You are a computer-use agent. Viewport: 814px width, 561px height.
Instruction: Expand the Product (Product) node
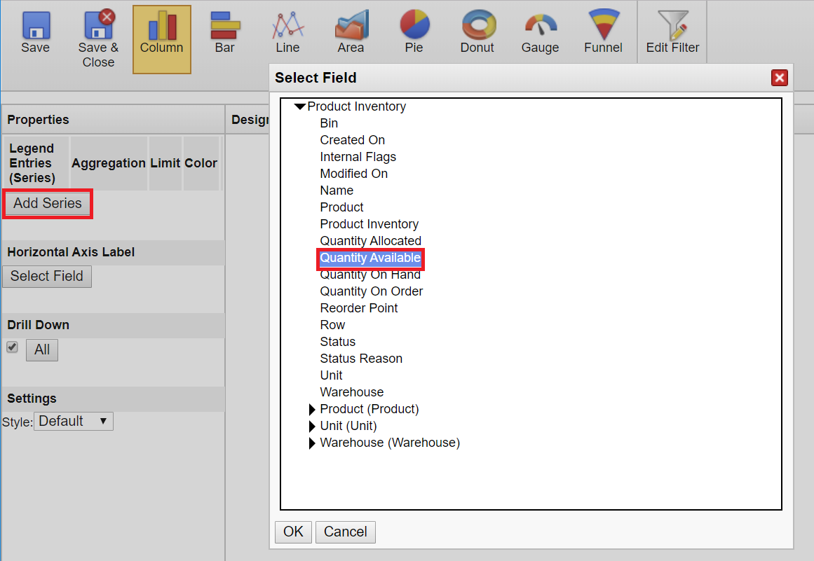(x=313, y=409)
